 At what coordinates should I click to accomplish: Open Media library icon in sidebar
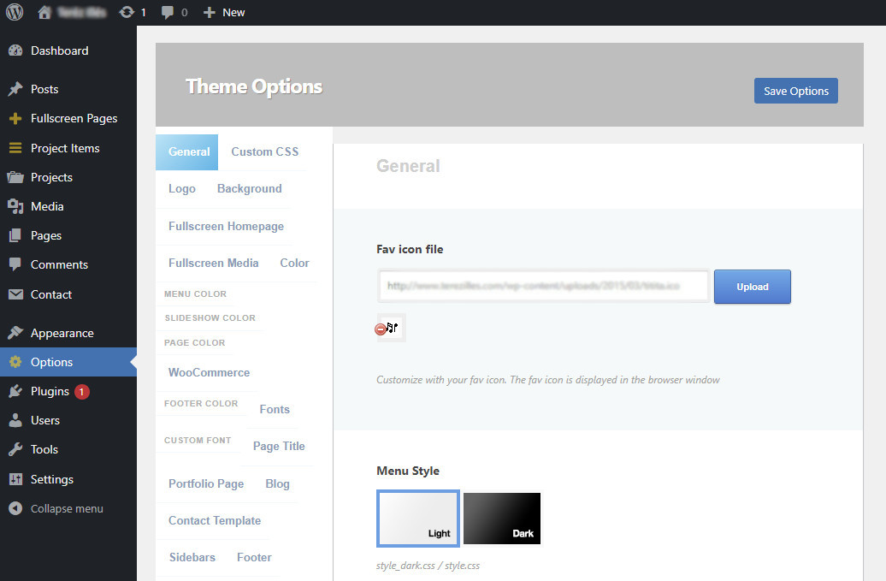15,206
